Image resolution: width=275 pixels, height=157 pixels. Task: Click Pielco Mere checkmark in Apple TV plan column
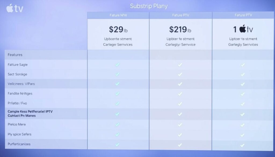click(243, 125)
